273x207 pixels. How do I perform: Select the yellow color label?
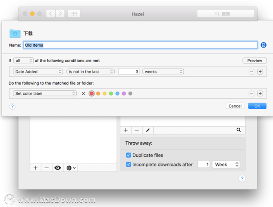104,93
